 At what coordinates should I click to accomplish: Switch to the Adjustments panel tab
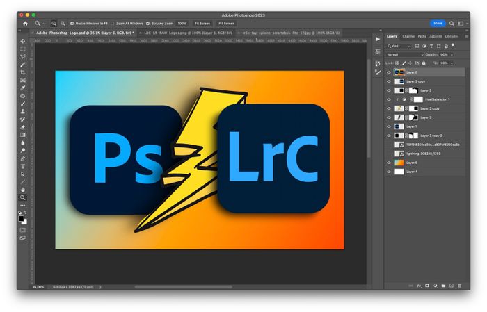pos(436,36)
